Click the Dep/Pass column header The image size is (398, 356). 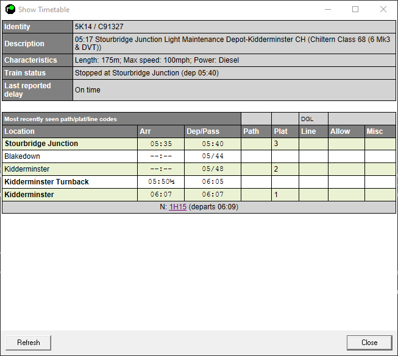(x=202, y=131)
